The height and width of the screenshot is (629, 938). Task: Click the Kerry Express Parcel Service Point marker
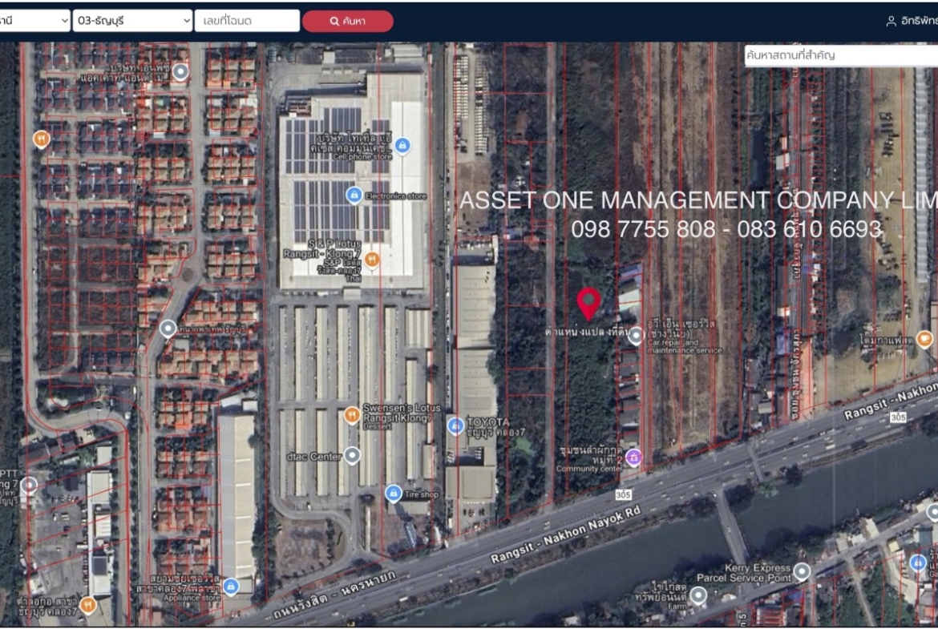tap(802, 571)
